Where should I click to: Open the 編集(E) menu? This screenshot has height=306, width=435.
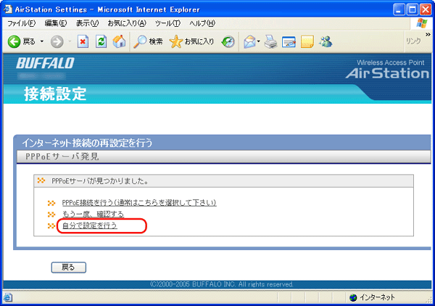pos(56,23)
